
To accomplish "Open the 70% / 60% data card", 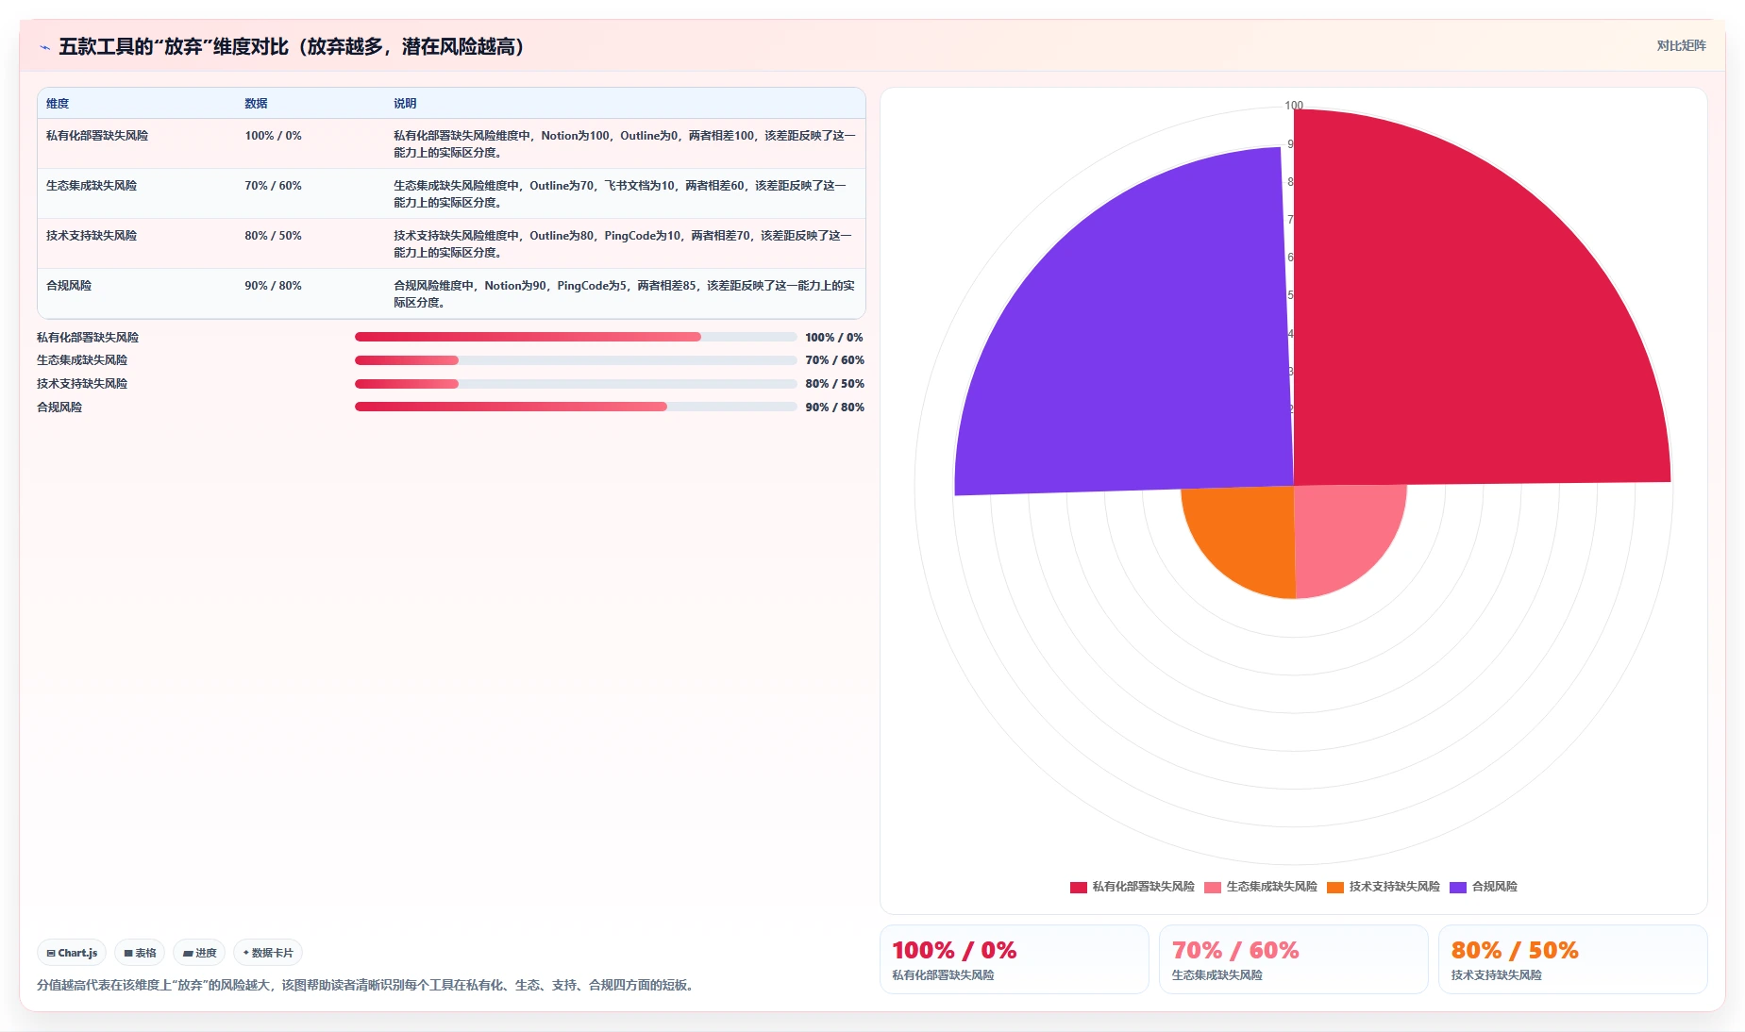I will (1293, 959).
